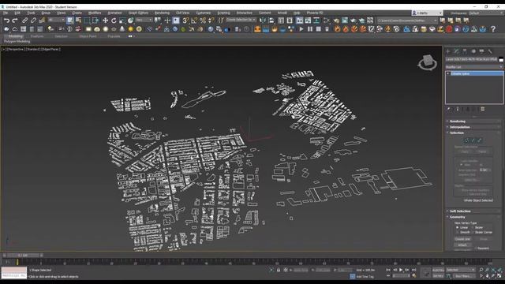The width and height of the screenshot is (505, 284).
Task: Click Configure Modifier Sets icon
Action: tap(482, 109)
